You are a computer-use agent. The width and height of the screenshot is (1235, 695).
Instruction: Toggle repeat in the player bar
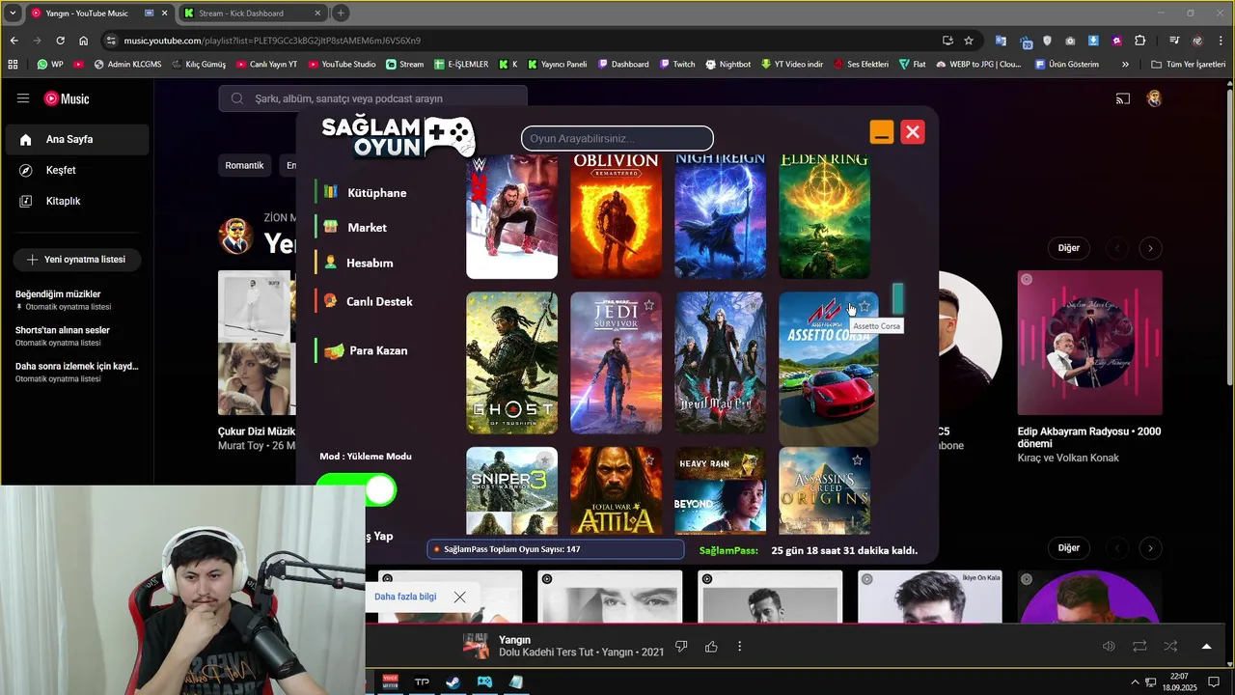pyautogui.click(x=1139, y=647)
